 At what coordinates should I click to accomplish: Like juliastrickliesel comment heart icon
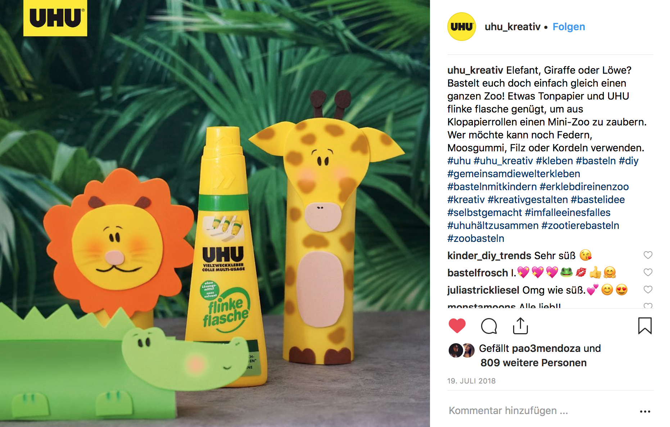tap(648, 290)
